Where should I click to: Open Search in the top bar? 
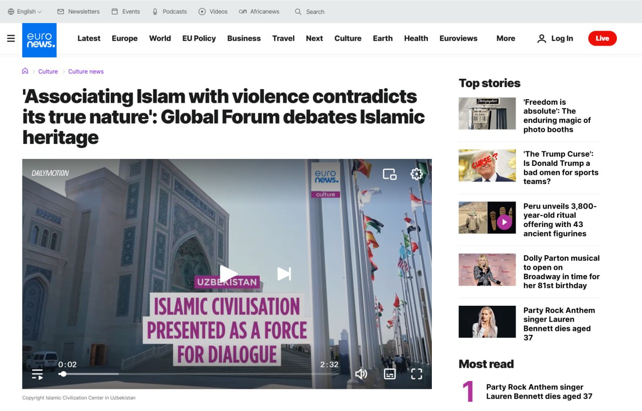point(309,12)
